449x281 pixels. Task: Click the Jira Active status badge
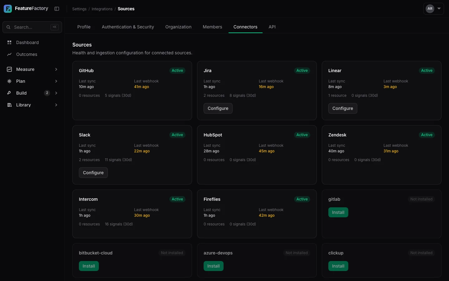point(302,71)
